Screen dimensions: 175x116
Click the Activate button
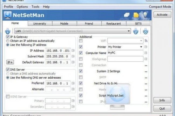[162, 15]
